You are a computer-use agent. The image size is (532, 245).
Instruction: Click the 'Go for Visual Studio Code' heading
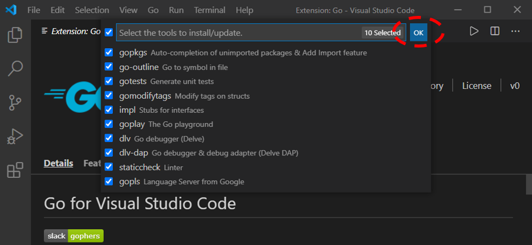(140, 204)
